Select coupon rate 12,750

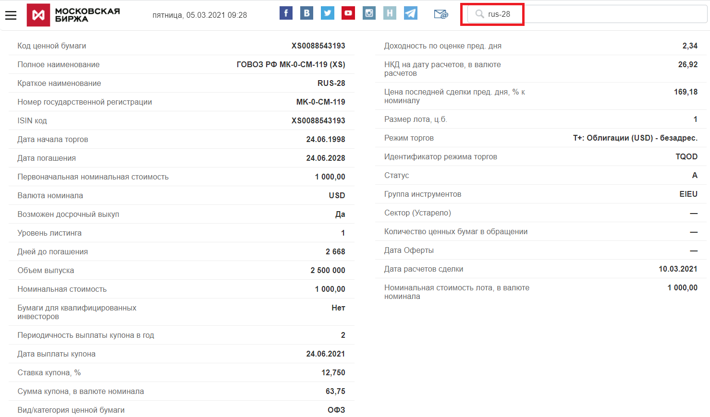pyautogui.click(x=333, y=372)
